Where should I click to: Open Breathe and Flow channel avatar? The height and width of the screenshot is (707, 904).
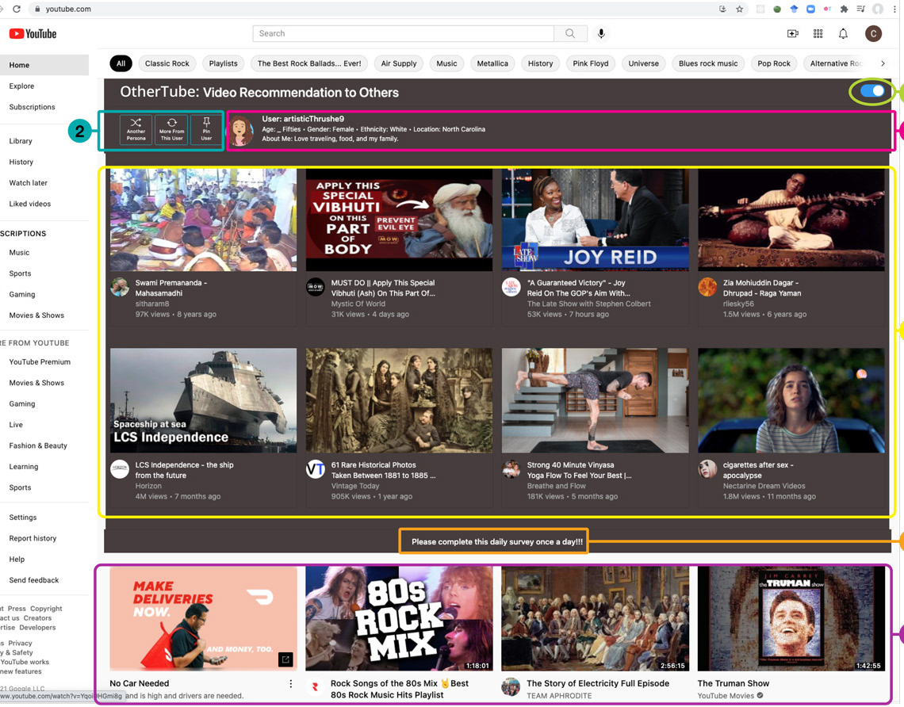point(511,469)
